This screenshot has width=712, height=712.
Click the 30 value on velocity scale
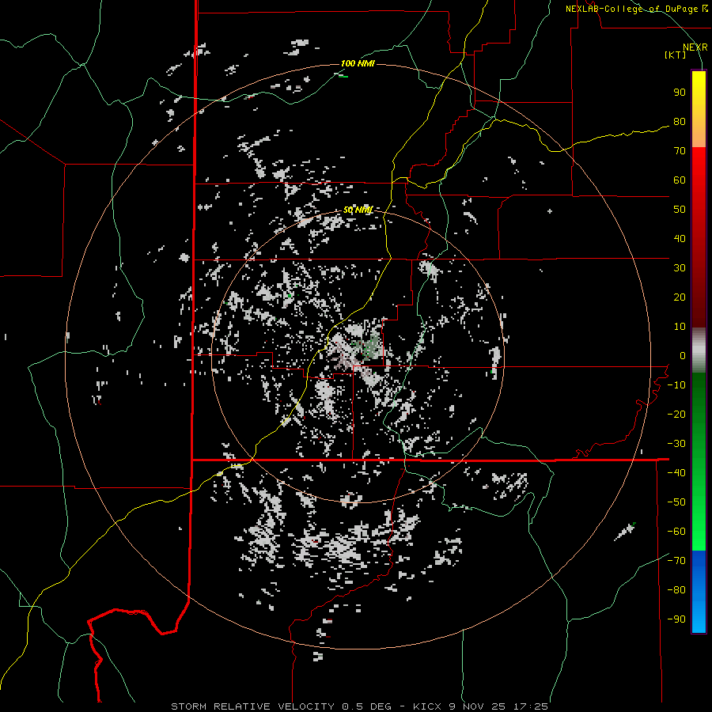point(680,268)
